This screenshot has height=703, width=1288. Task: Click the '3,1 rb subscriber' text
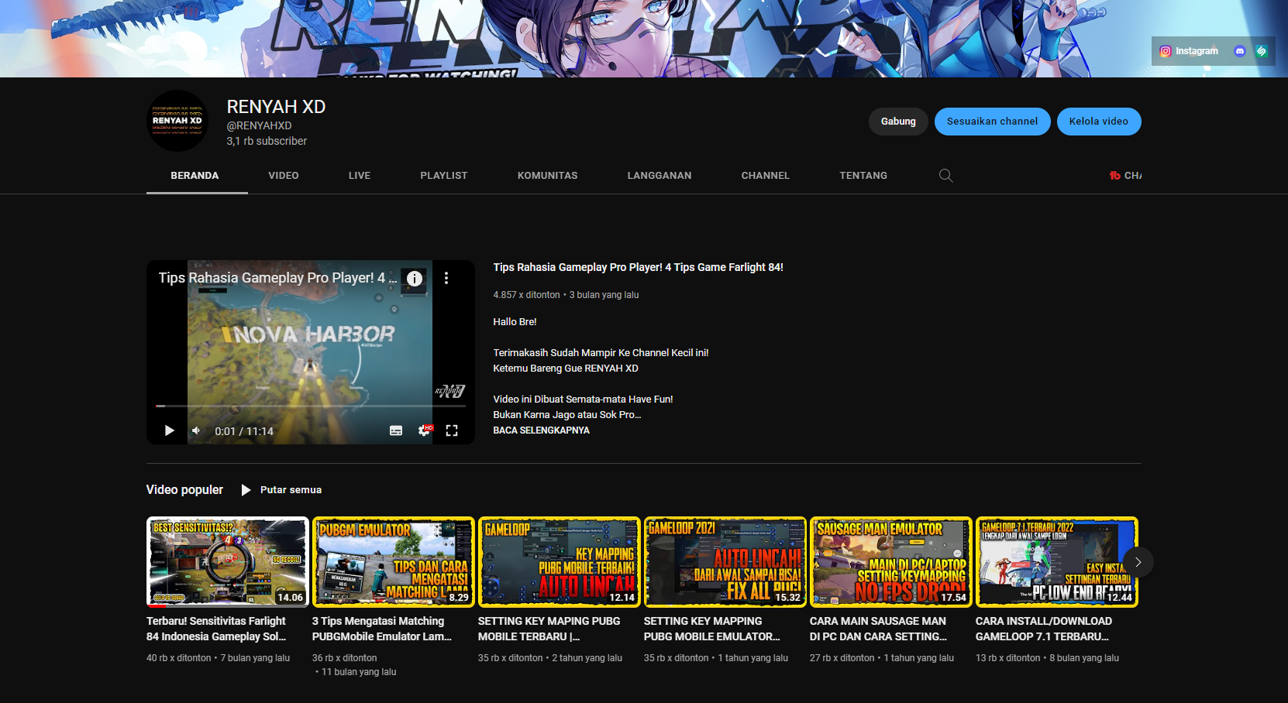click(x=267, y=141)
